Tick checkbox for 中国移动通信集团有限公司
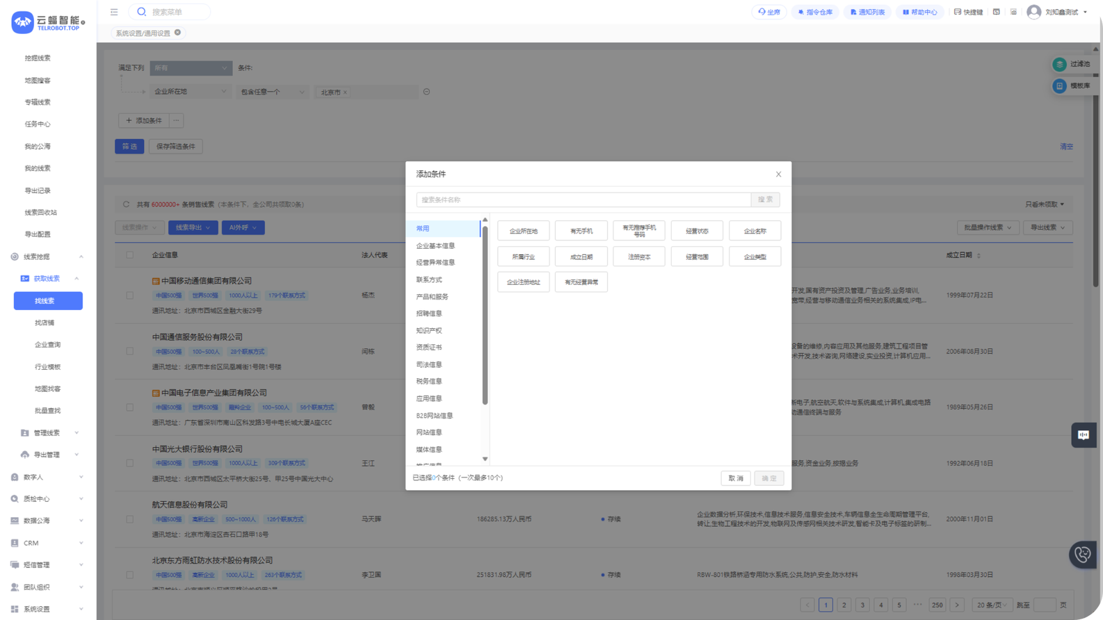 click(x=130, y=295)
